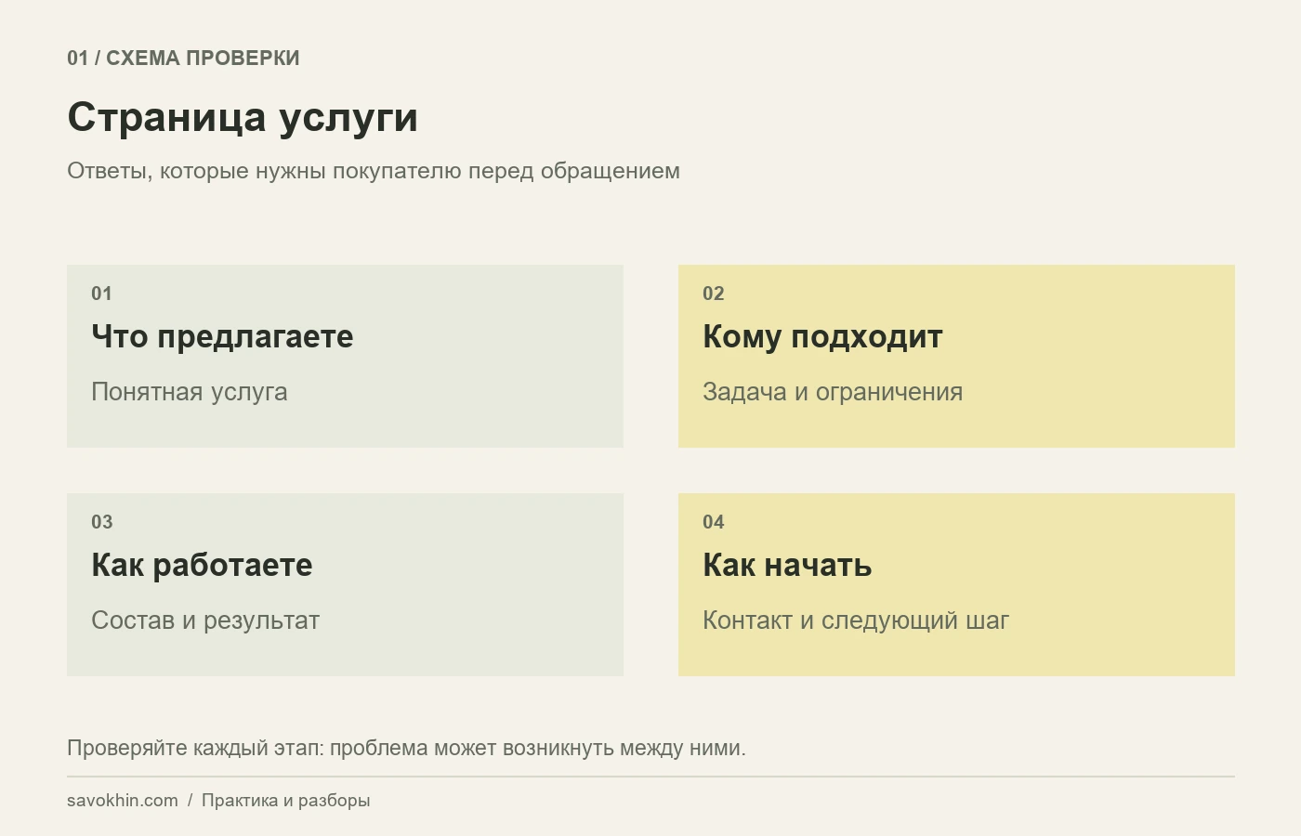The image size is (1301, 836).
Task: Click the subtitle 'Ответы, которые нужны покупателю перед обращением'
Action: point(374,171)
